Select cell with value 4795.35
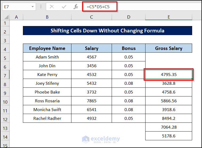 point(169,75)
